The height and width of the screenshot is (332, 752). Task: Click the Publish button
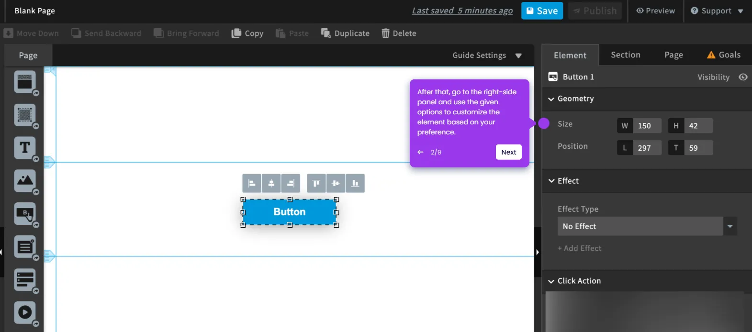pyautogui.click(x=595, y=11)
